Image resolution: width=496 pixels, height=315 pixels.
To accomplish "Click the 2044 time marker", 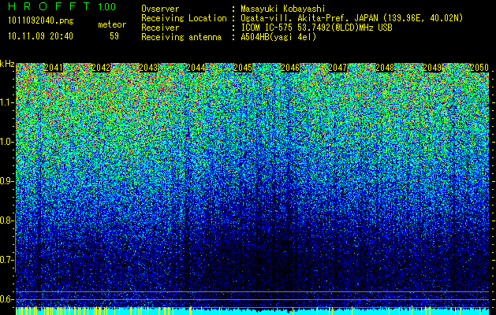I will (x=196, y=68).
